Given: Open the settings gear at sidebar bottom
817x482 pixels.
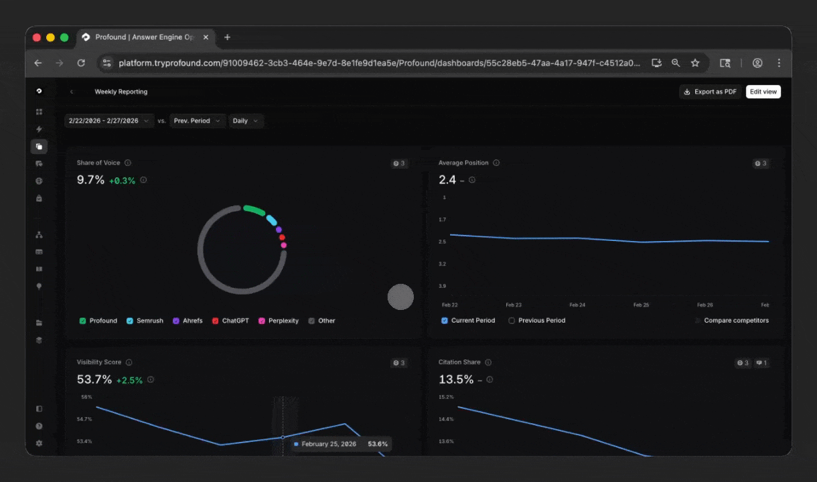Looking at the screenshot, I should tap(39, 443).
